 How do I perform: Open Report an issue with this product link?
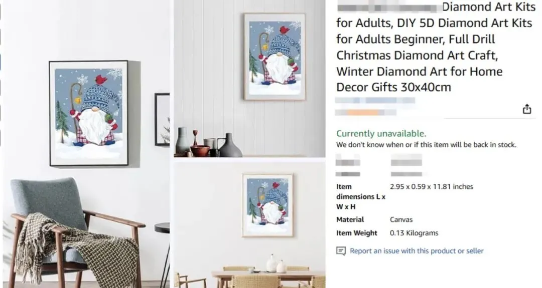click(x=417, y=251)
